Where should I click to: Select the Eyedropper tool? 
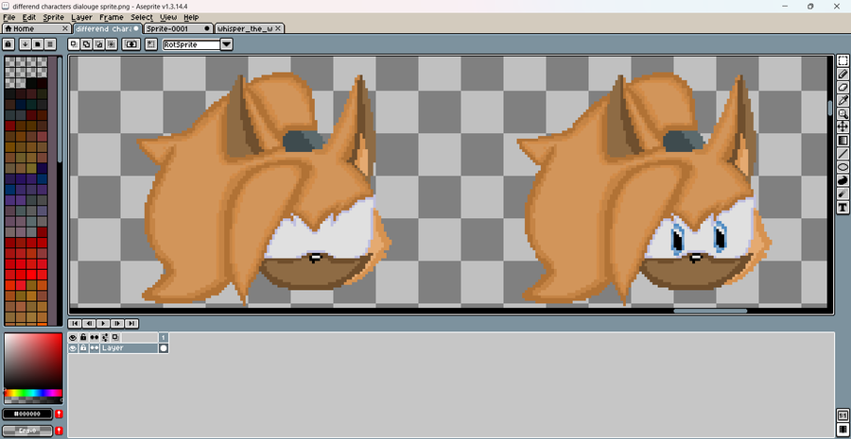point(842,100)
